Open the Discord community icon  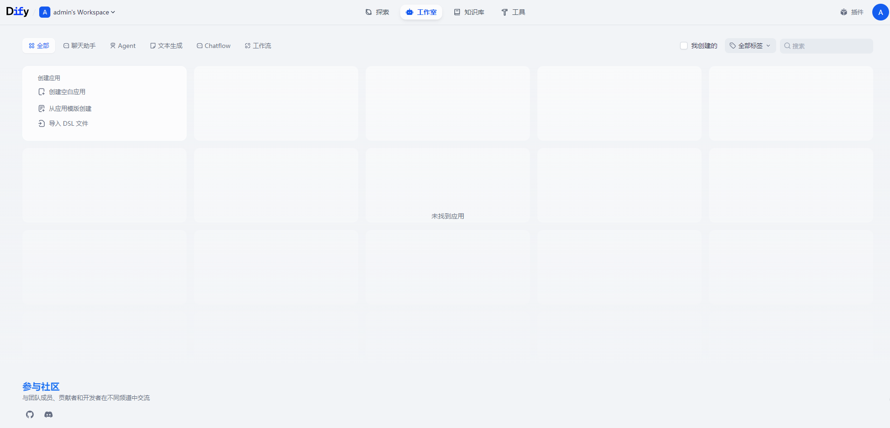(49, 414)
